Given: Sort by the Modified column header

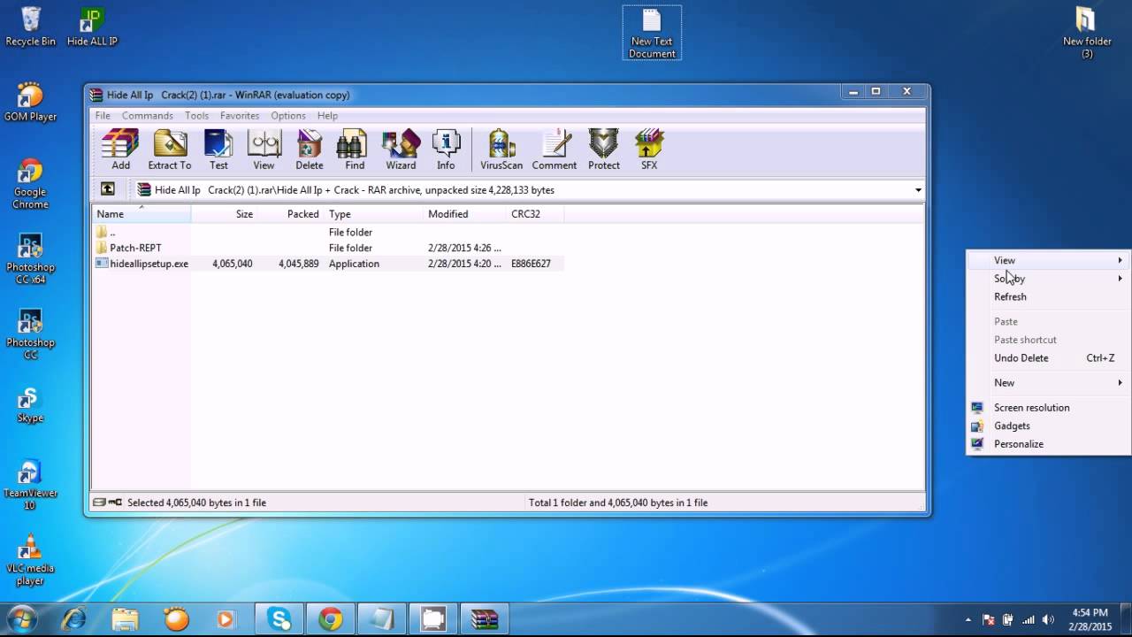Looking at the screenshot, I should 465,214.
